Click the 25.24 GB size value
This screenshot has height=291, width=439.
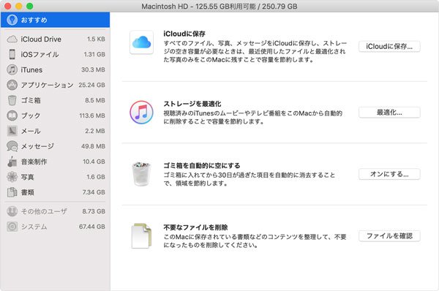(x=91, y=85)
